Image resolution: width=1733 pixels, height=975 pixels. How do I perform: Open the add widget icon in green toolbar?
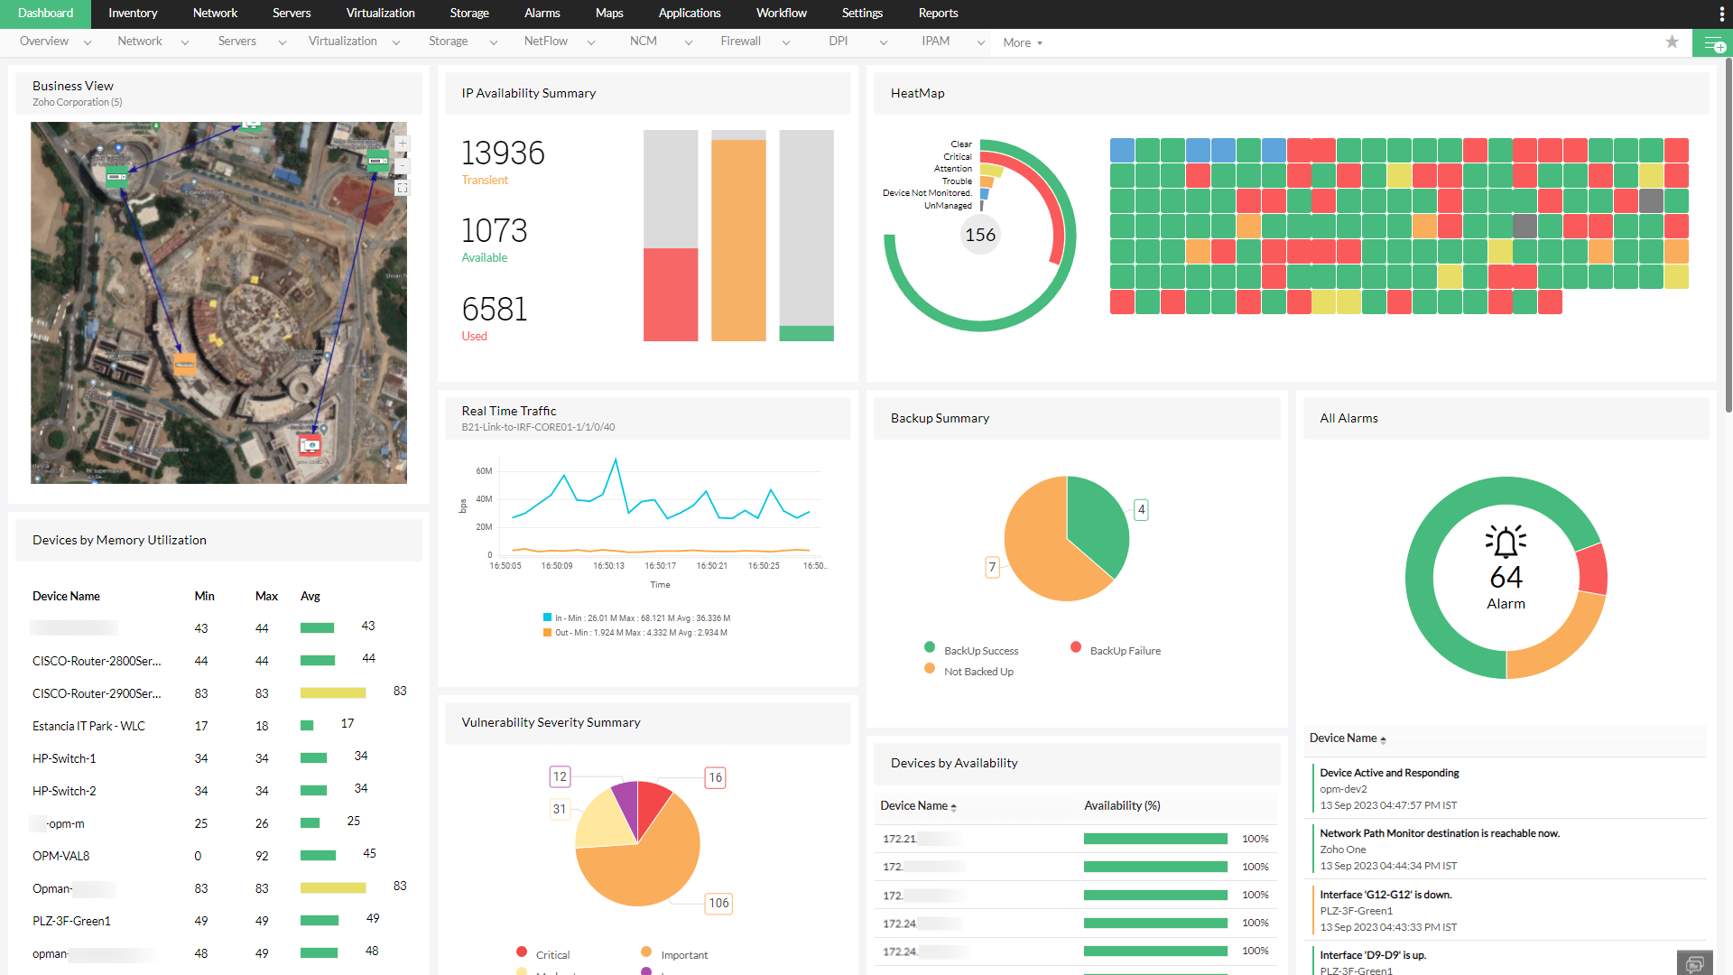1713,42
